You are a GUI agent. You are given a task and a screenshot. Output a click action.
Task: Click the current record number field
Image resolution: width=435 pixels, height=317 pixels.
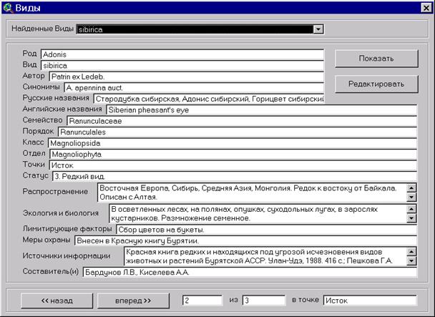(202, 300)
